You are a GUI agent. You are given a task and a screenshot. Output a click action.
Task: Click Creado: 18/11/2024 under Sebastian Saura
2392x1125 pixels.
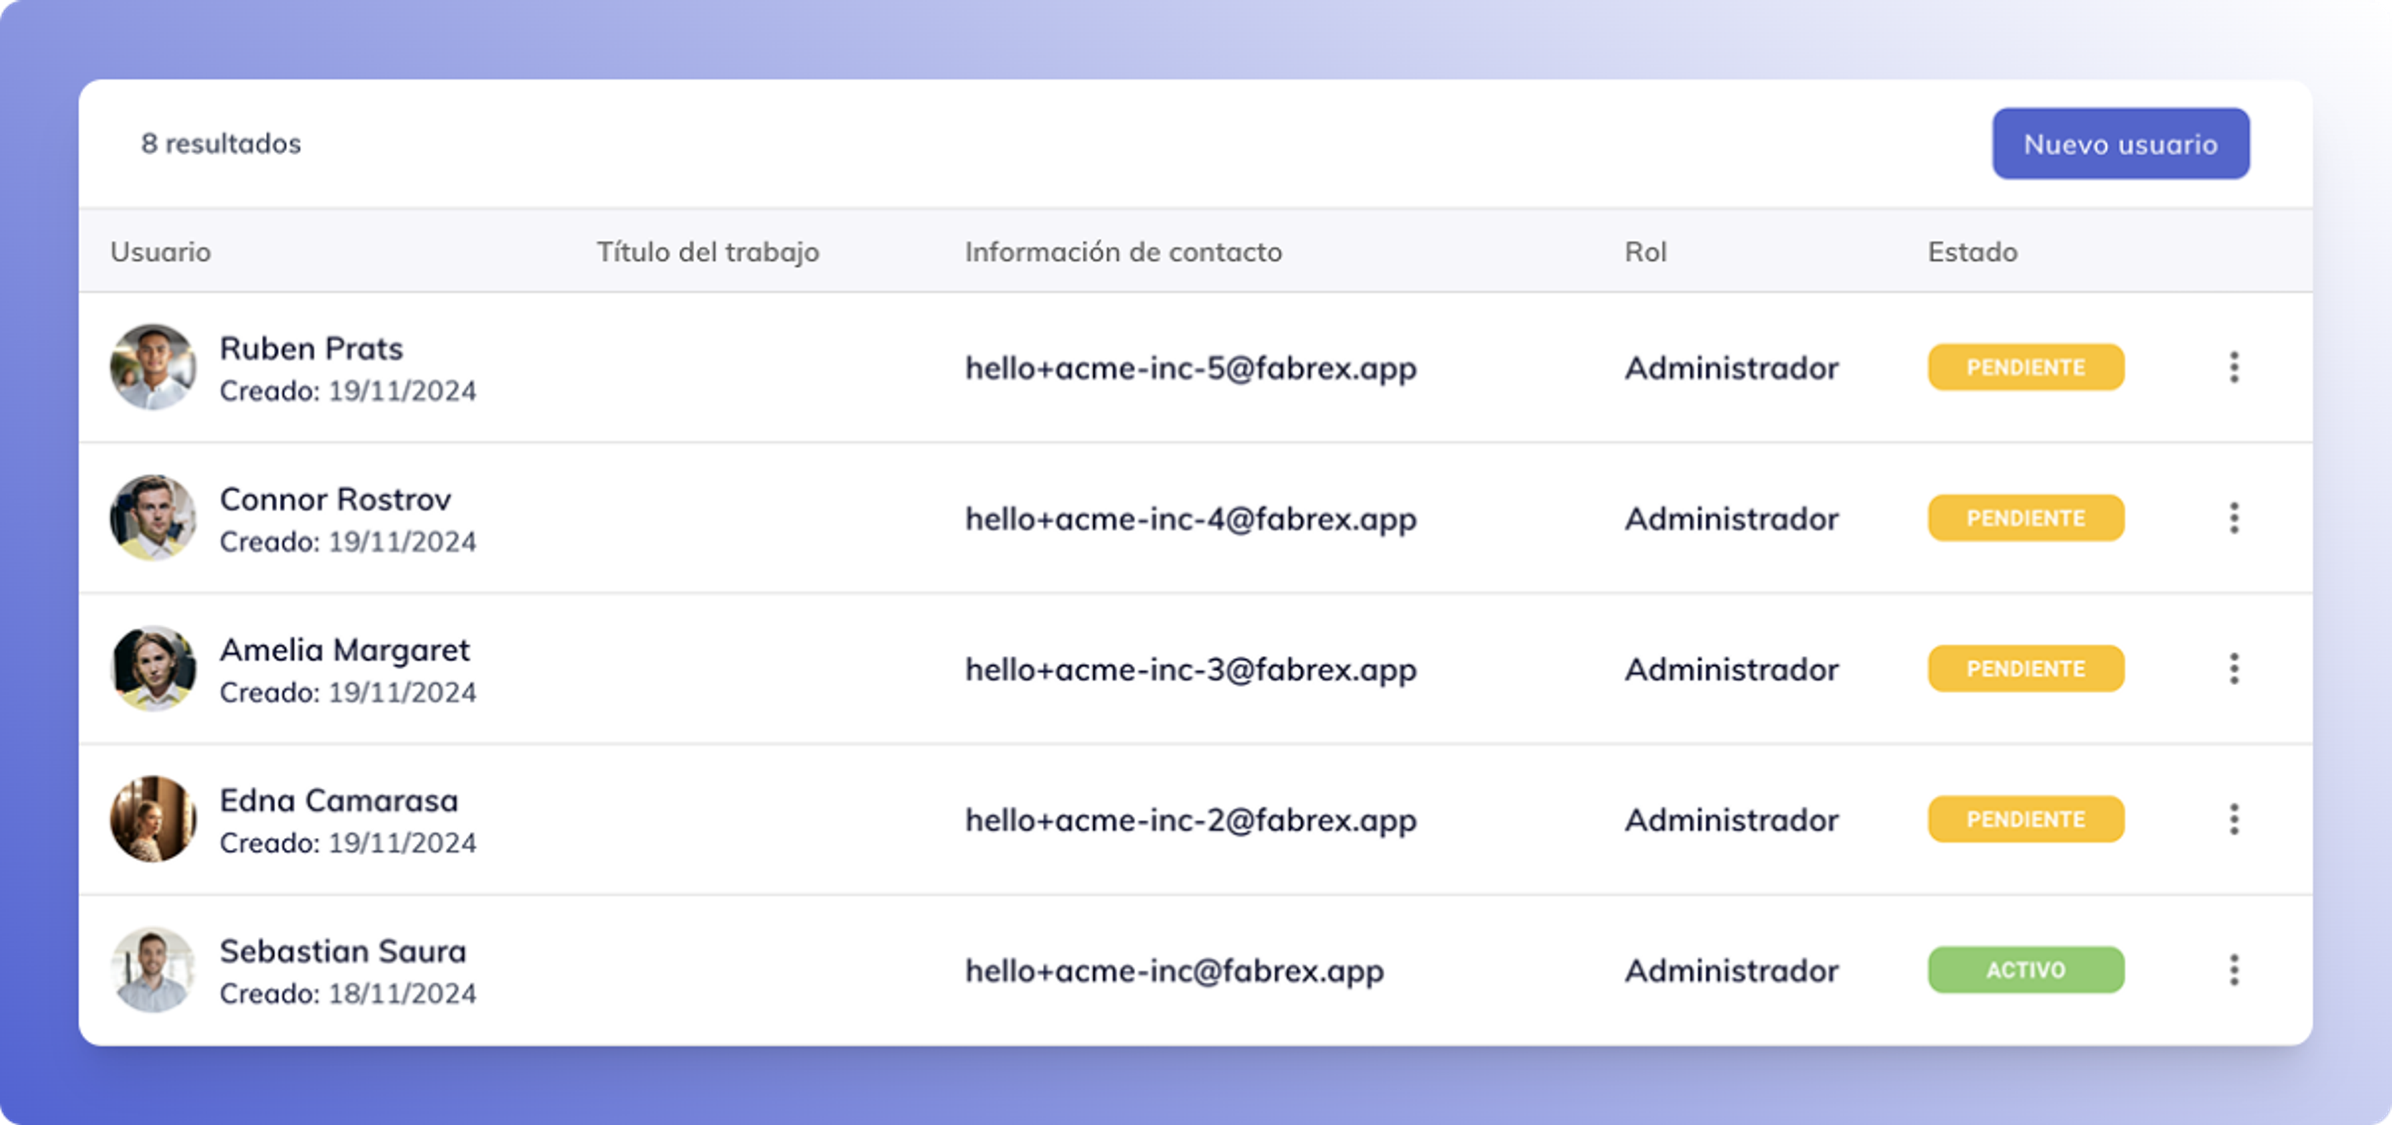[348, 994]
